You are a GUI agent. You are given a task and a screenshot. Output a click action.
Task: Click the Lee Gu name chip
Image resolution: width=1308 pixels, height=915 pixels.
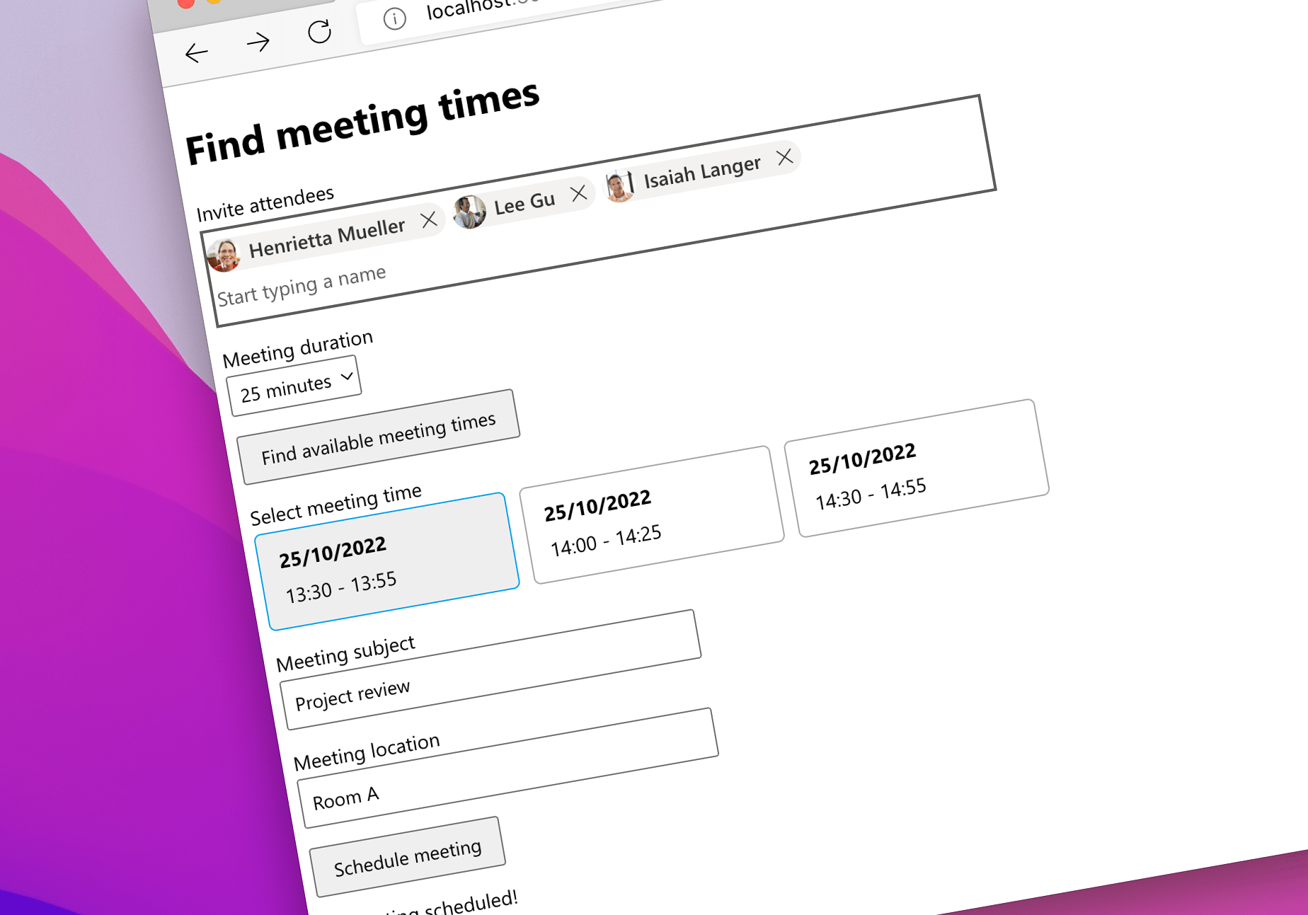click(524, 204)
